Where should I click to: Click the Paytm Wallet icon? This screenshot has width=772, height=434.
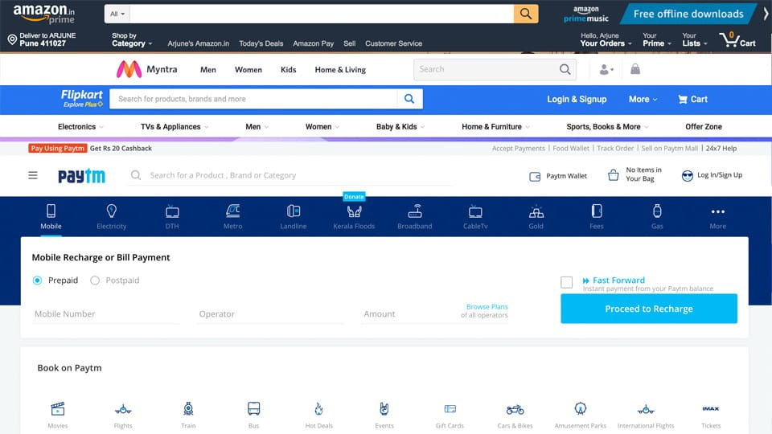(x=535, y=176)
